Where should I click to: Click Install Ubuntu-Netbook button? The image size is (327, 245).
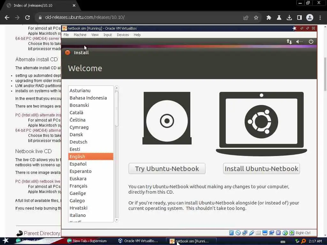click(x=262, y=168)
